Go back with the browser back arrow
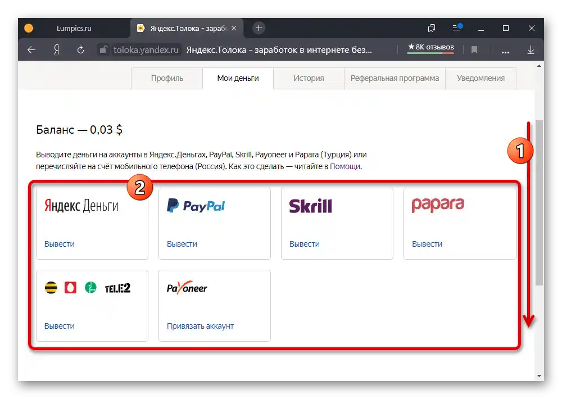 (x=31, y=50)
